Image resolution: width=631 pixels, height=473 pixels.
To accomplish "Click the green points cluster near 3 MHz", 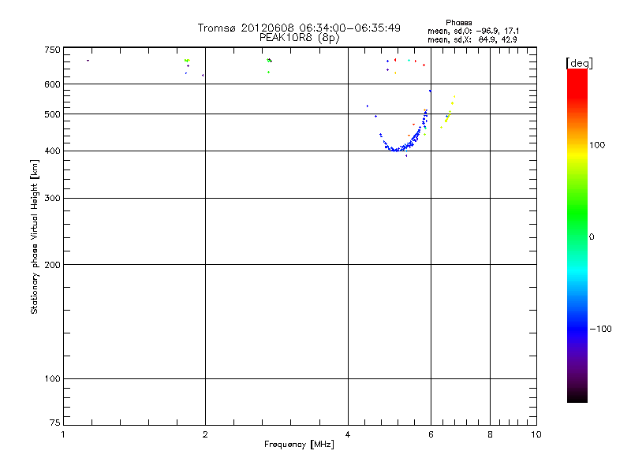I will [269, 61].
